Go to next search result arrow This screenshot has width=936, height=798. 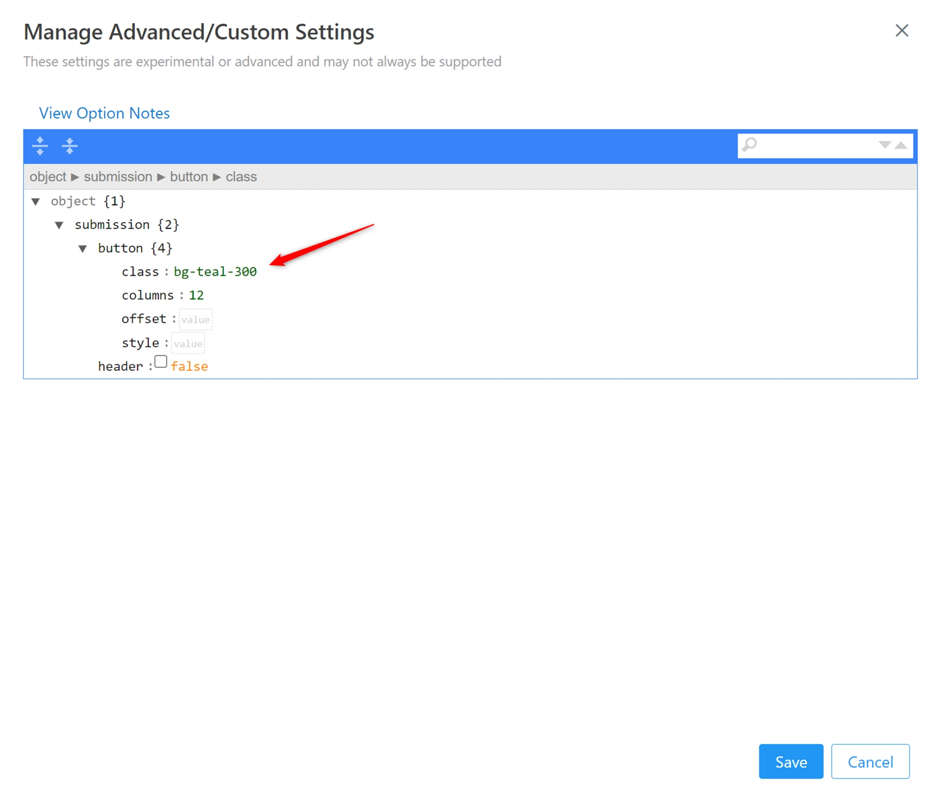884,145
